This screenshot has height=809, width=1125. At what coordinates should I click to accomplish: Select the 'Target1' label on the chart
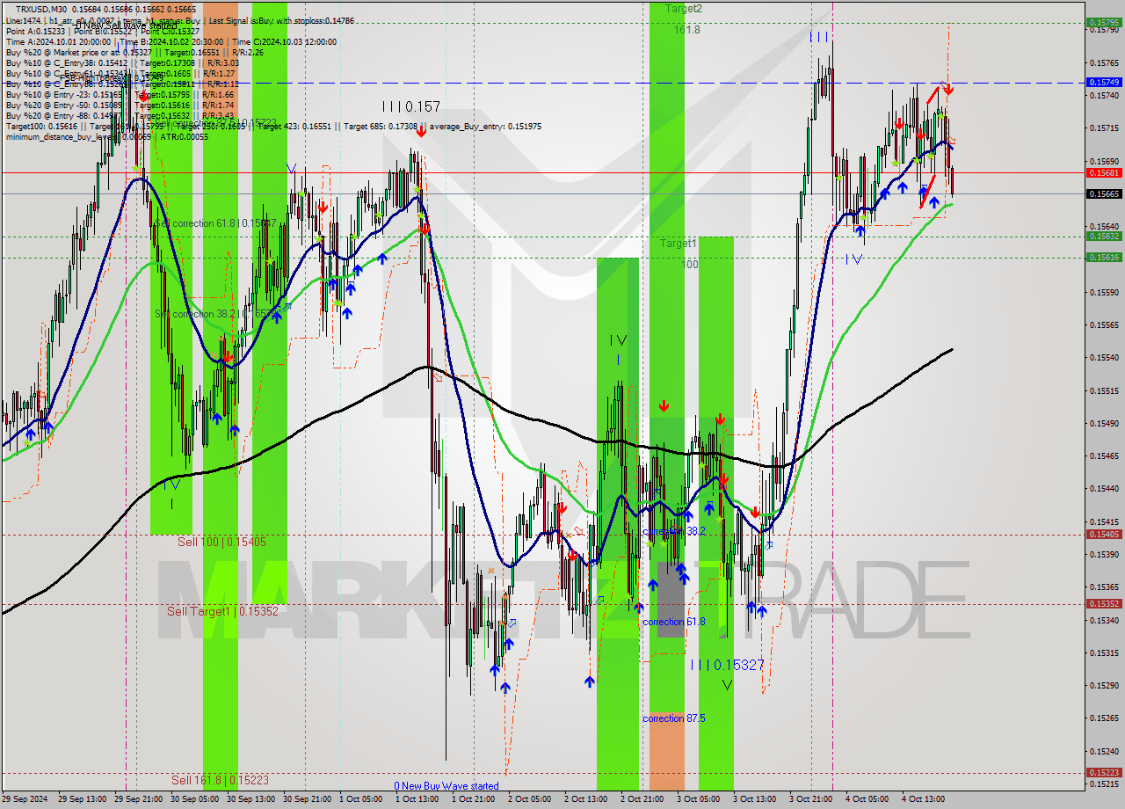pos(679,243)
